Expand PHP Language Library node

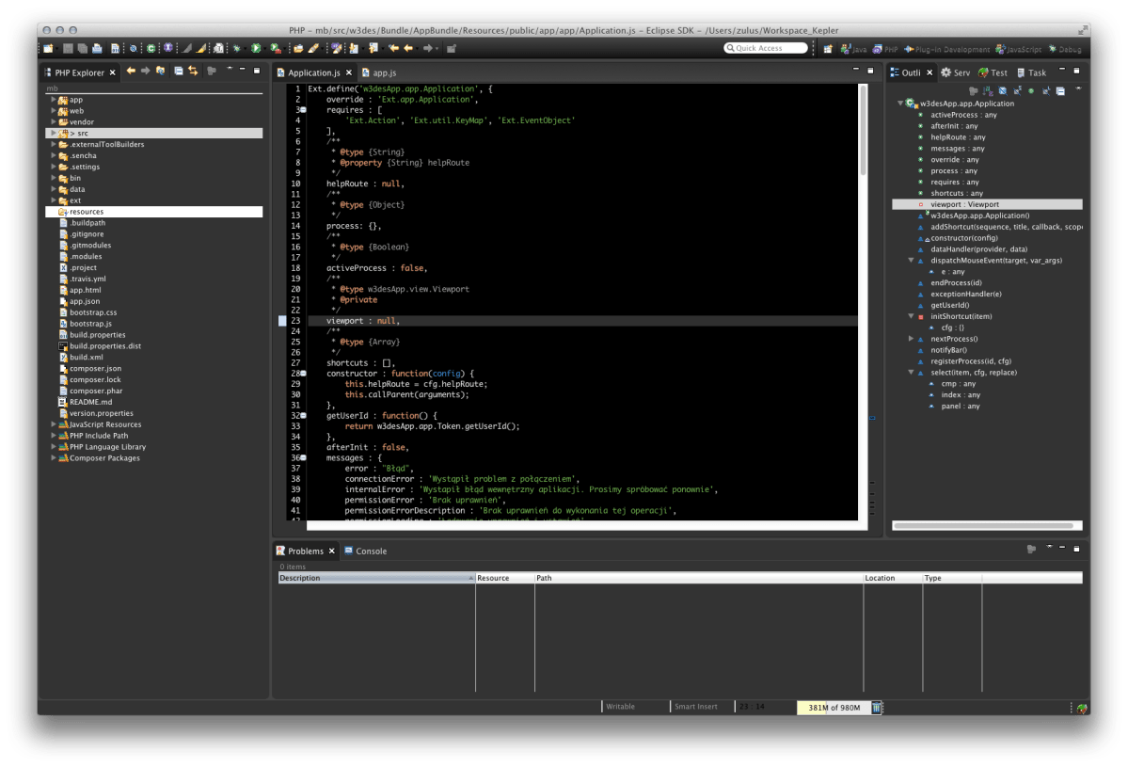click(54, 447)
